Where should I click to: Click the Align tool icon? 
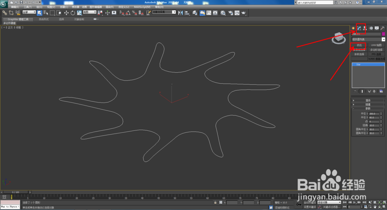click(x=187, y=13)
